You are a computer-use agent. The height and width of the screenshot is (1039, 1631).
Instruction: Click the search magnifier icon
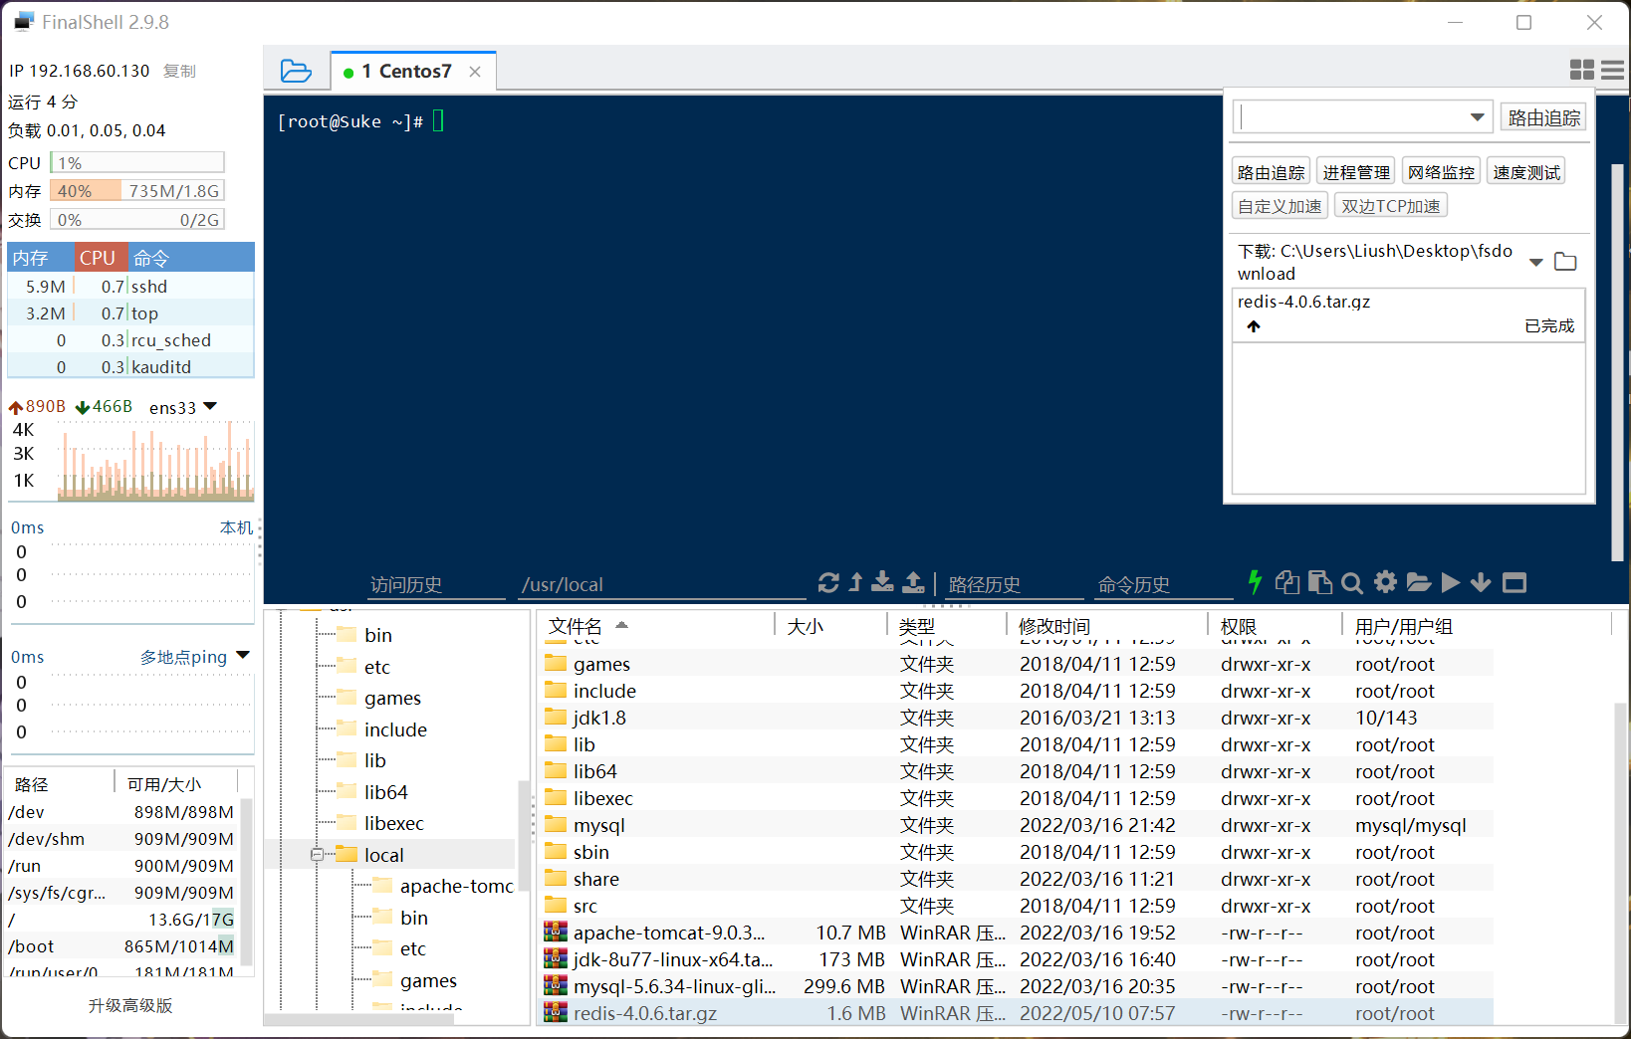(1352, 583)
